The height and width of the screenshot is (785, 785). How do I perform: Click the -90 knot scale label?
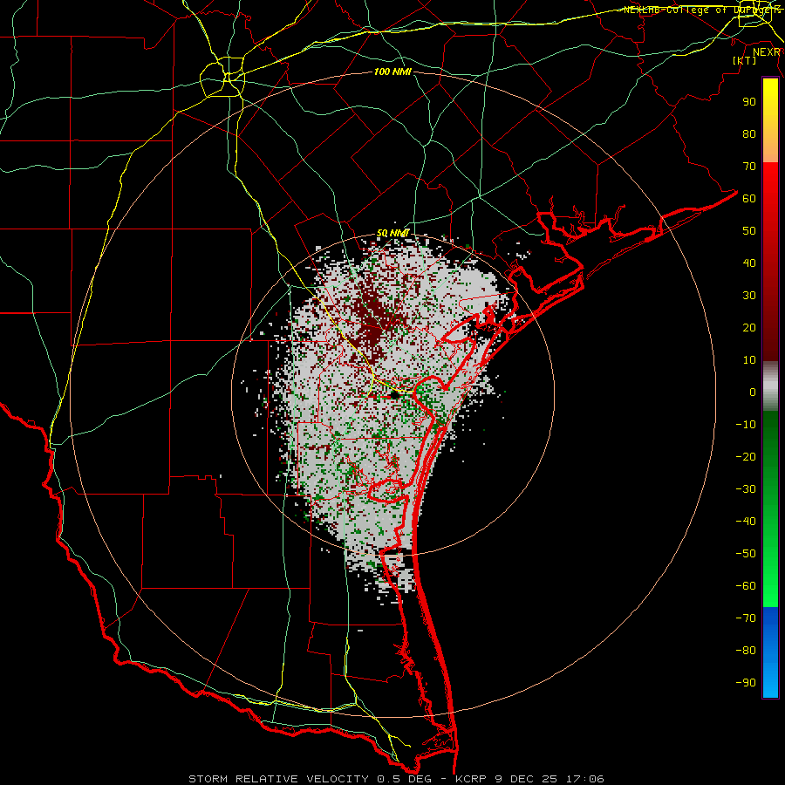[746, 683]
